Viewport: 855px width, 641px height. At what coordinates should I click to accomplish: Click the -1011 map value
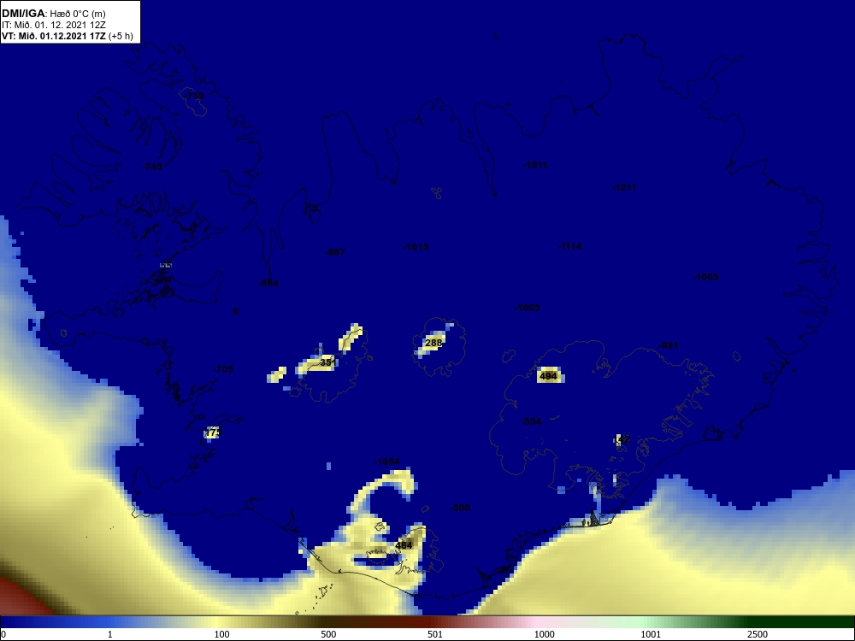(535, 165)
